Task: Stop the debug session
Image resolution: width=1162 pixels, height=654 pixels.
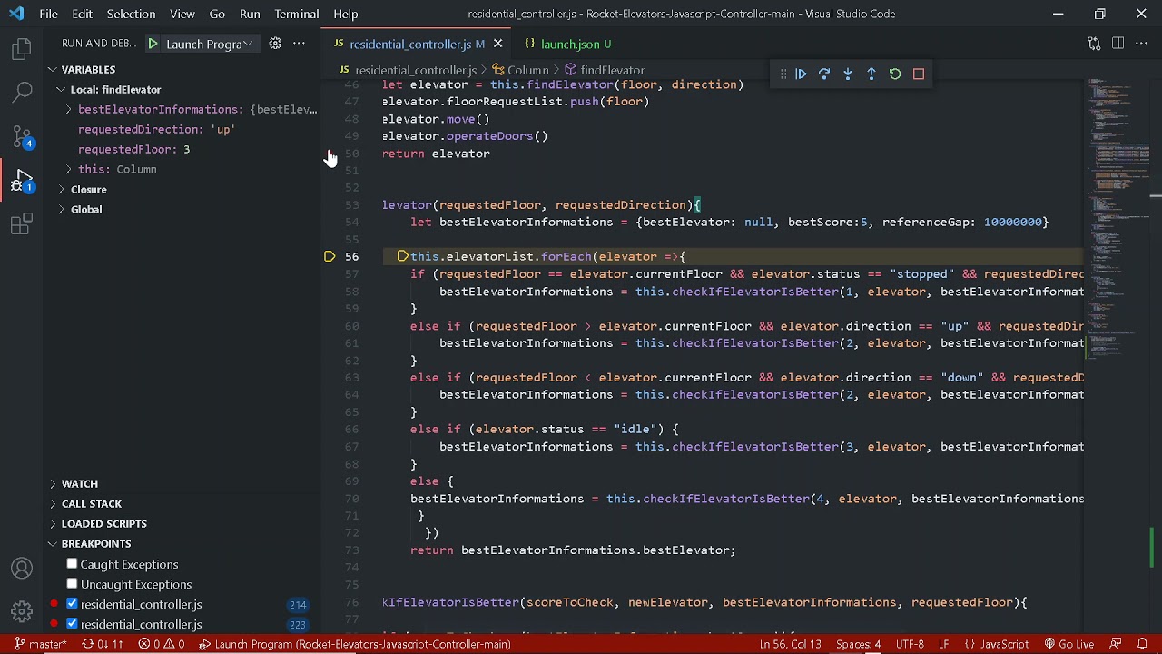Action: pos(919,74)
